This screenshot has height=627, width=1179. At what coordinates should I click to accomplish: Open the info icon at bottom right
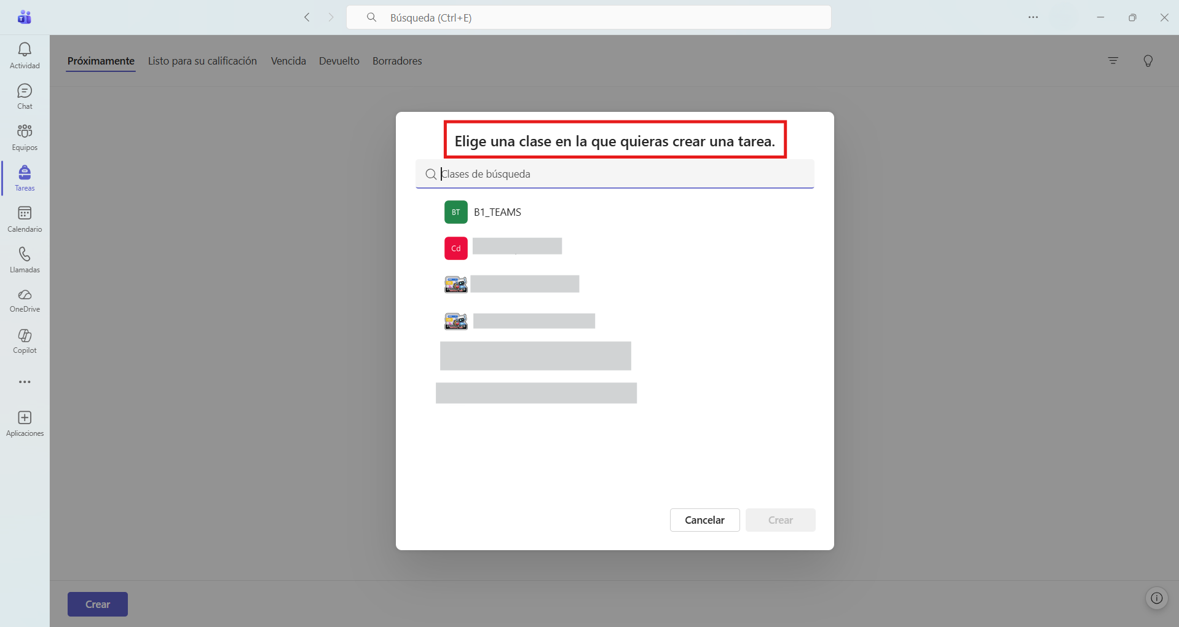point(1157,598)
